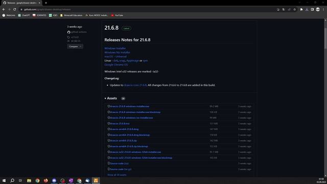
Task: Download windows-installer.exe.blockmap asset
Action: coord(135,112)
